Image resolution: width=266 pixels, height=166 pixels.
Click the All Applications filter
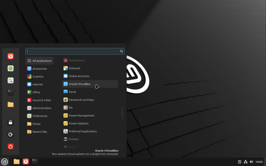click(x=39, y=60)
